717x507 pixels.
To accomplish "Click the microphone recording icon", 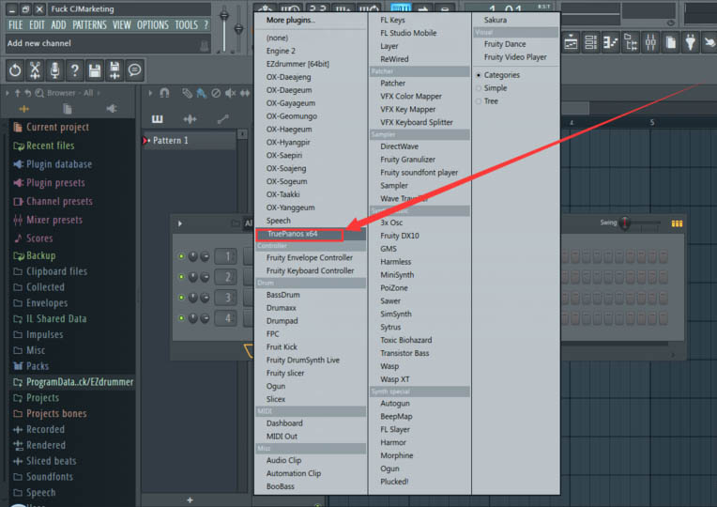I will click(x=54, y=70).
